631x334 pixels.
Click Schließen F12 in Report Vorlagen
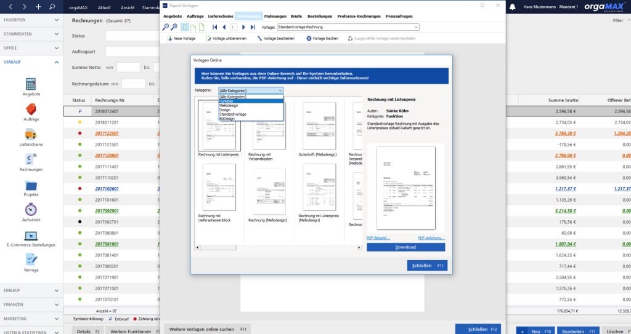tap(478, 329)
